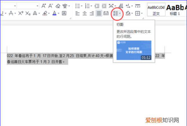This screenshot has height=126, width=187.
Task: Click the sort (A with down arrow) icon
Action: (121, 6)
